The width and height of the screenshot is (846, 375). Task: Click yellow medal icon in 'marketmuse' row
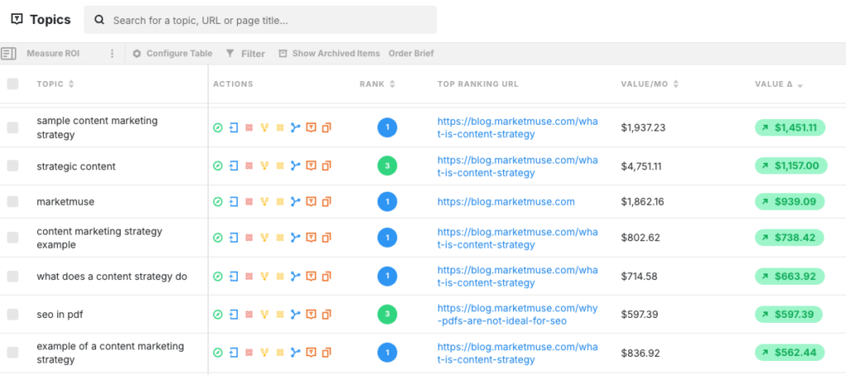pyautogui.click(x=264, y=202)
